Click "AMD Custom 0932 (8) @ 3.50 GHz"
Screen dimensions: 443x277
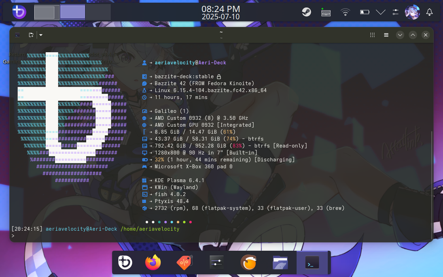(x=201, y=118)
